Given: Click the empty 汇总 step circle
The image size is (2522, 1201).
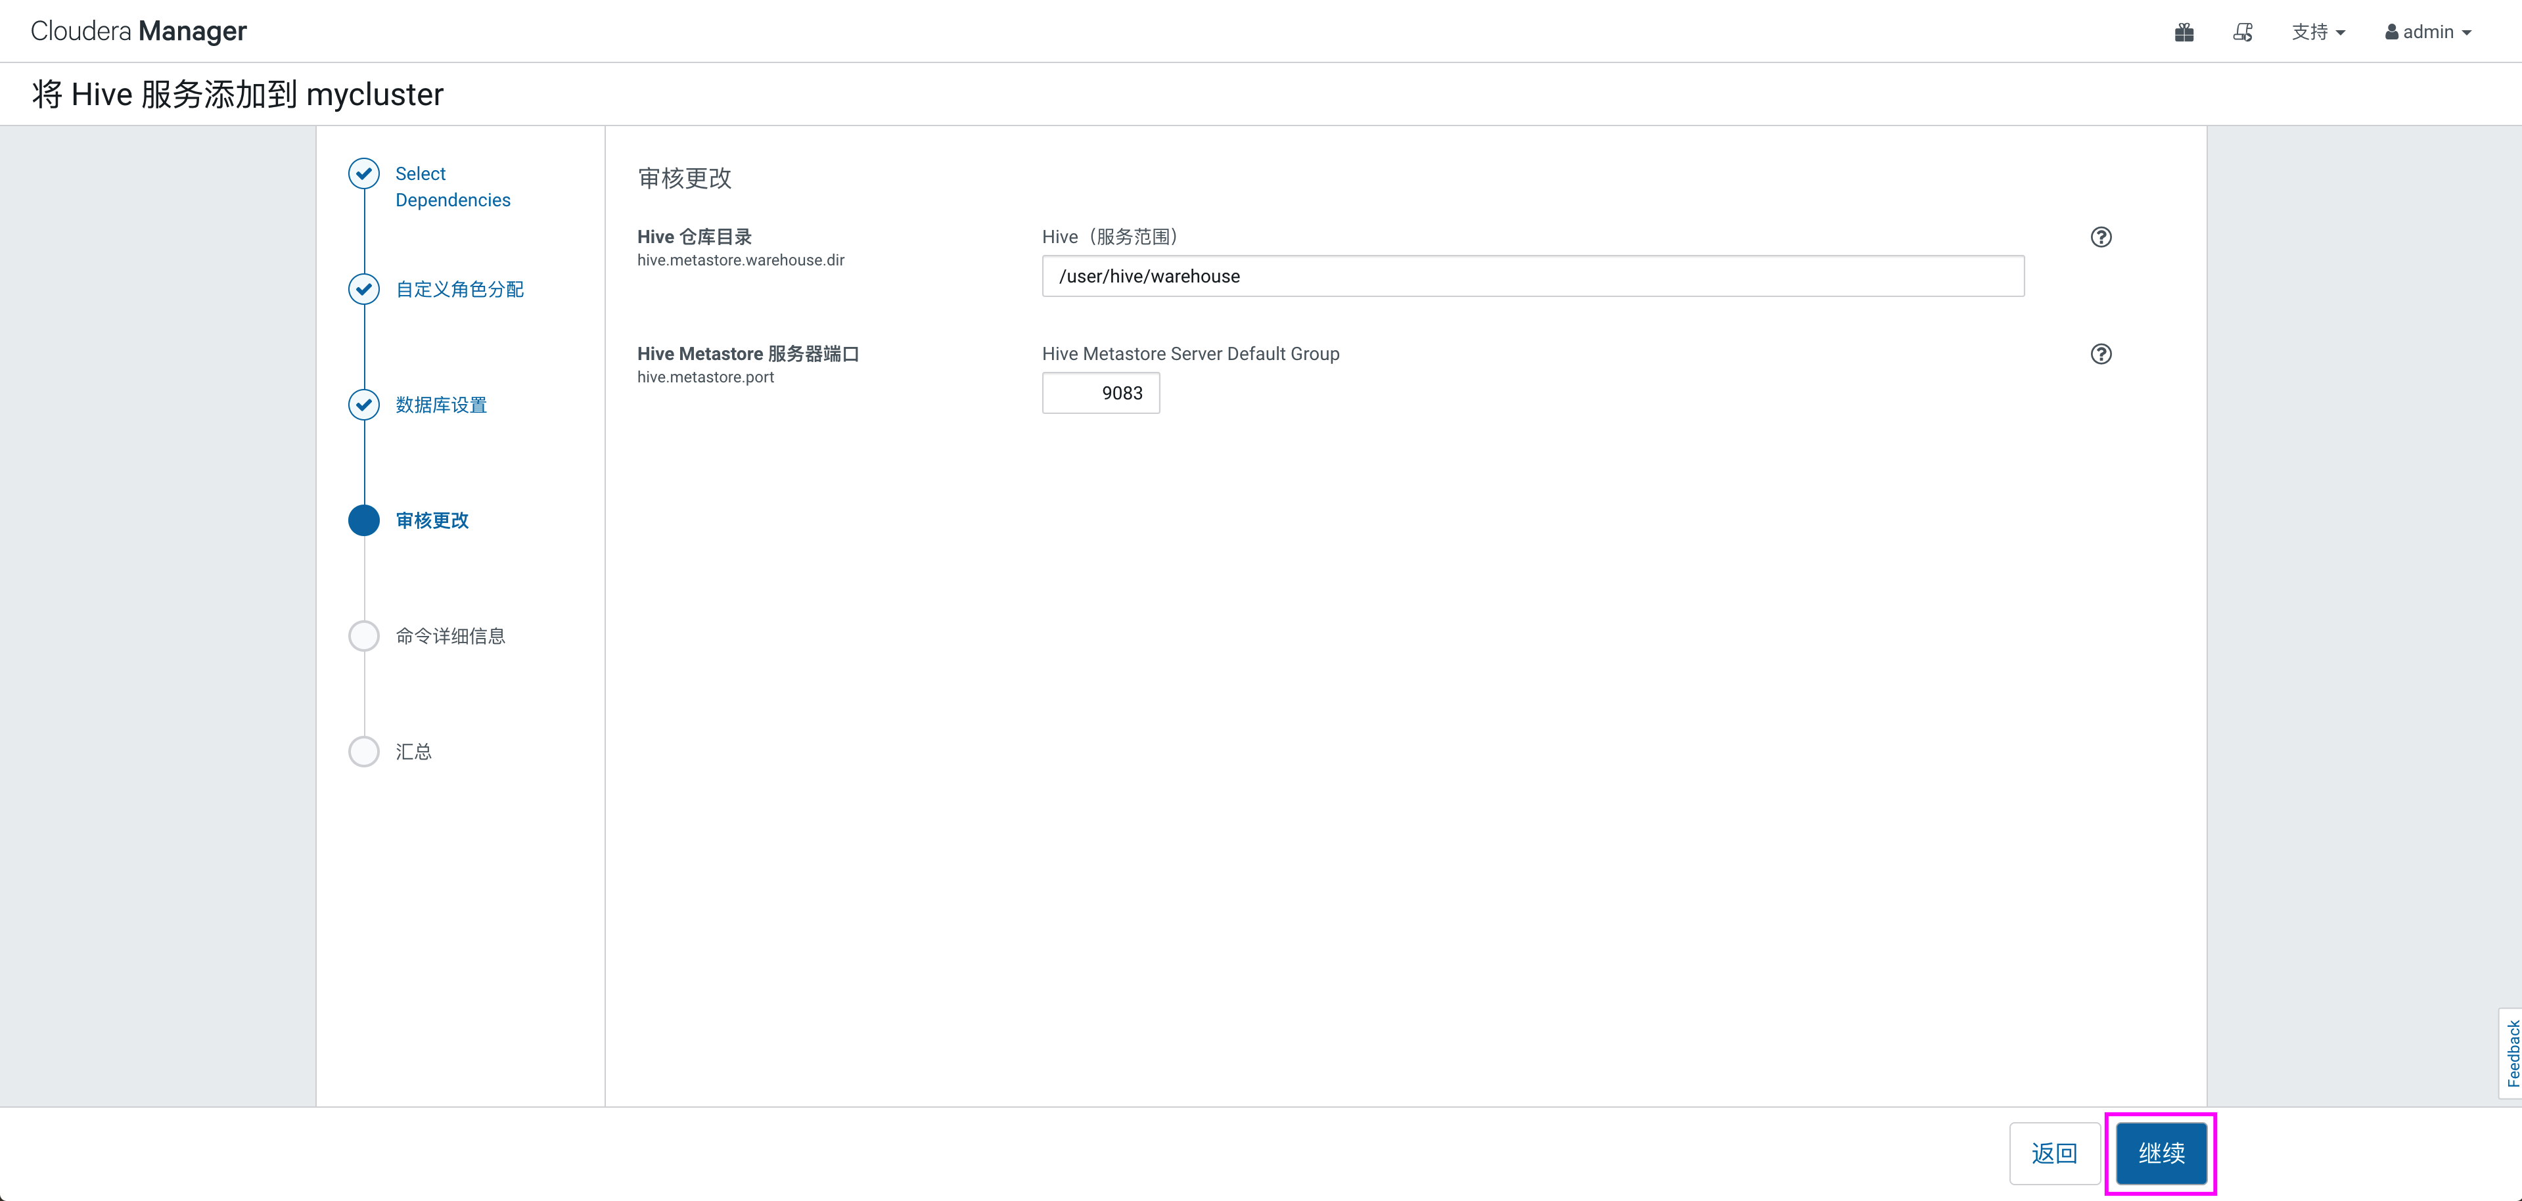Looking at the screenshot, I should tap(364, 752).
